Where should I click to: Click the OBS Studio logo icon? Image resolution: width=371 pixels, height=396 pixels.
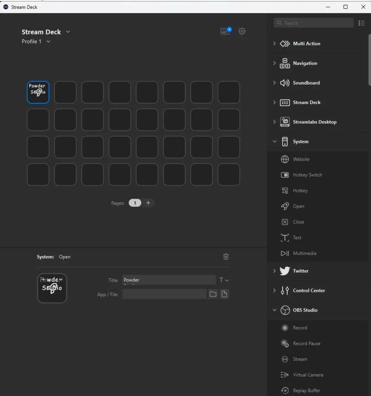285,310
